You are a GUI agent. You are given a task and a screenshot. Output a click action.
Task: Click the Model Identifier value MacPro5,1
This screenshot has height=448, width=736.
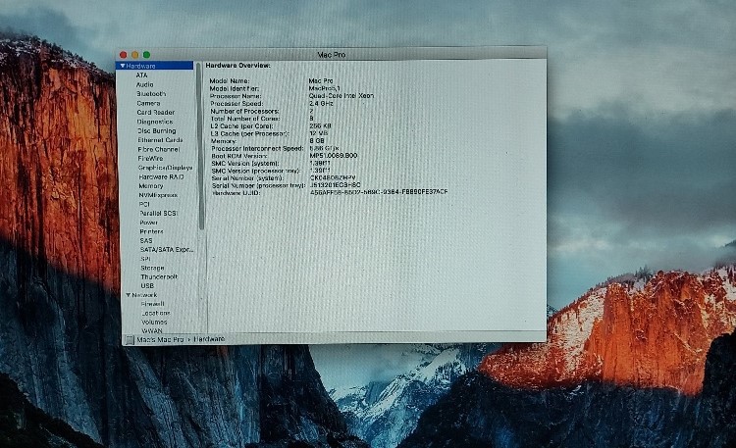325,88
